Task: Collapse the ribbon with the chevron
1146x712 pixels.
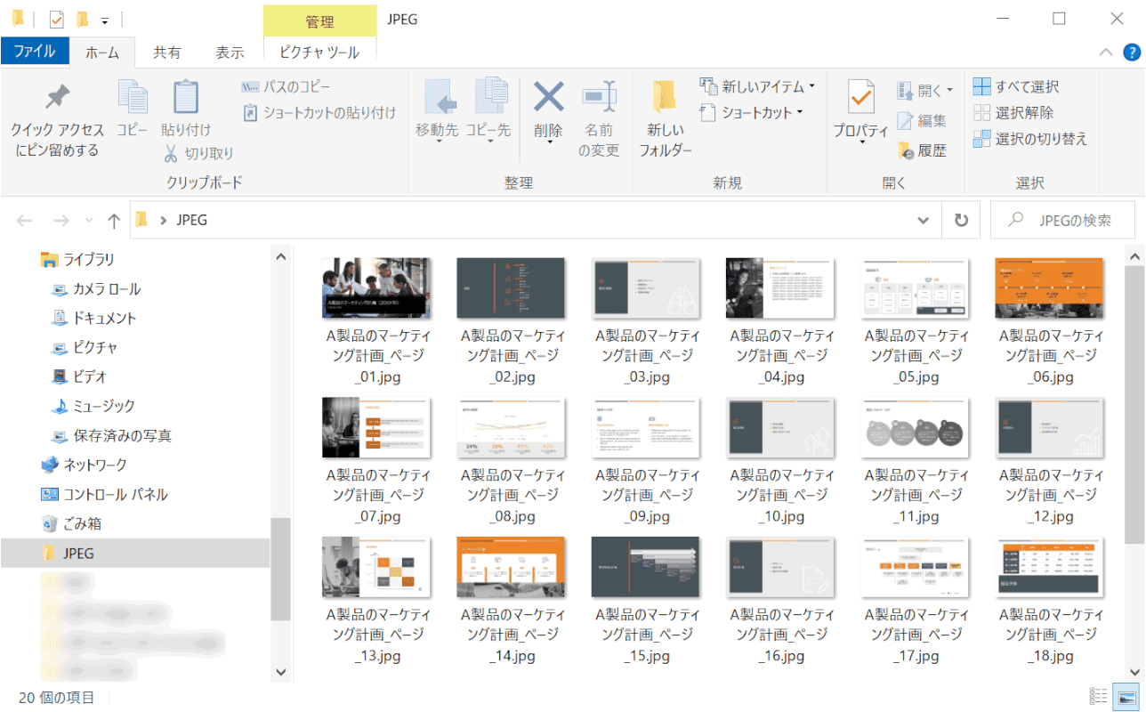Action: pos(1105,53)
